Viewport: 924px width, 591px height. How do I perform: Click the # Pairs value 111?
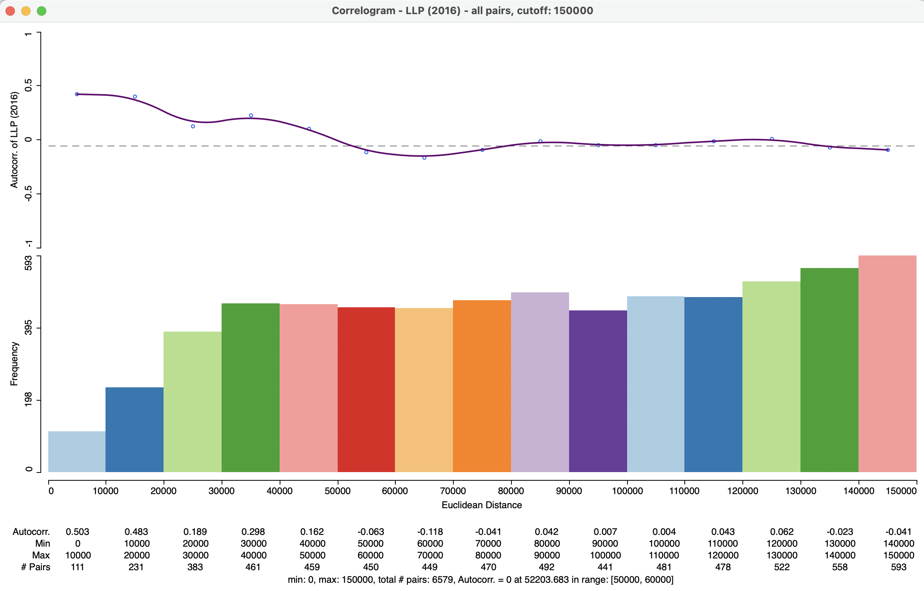tap(77, 567)
